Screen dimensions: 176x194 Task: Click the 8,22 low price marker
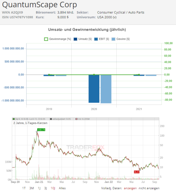pos(137,172)
